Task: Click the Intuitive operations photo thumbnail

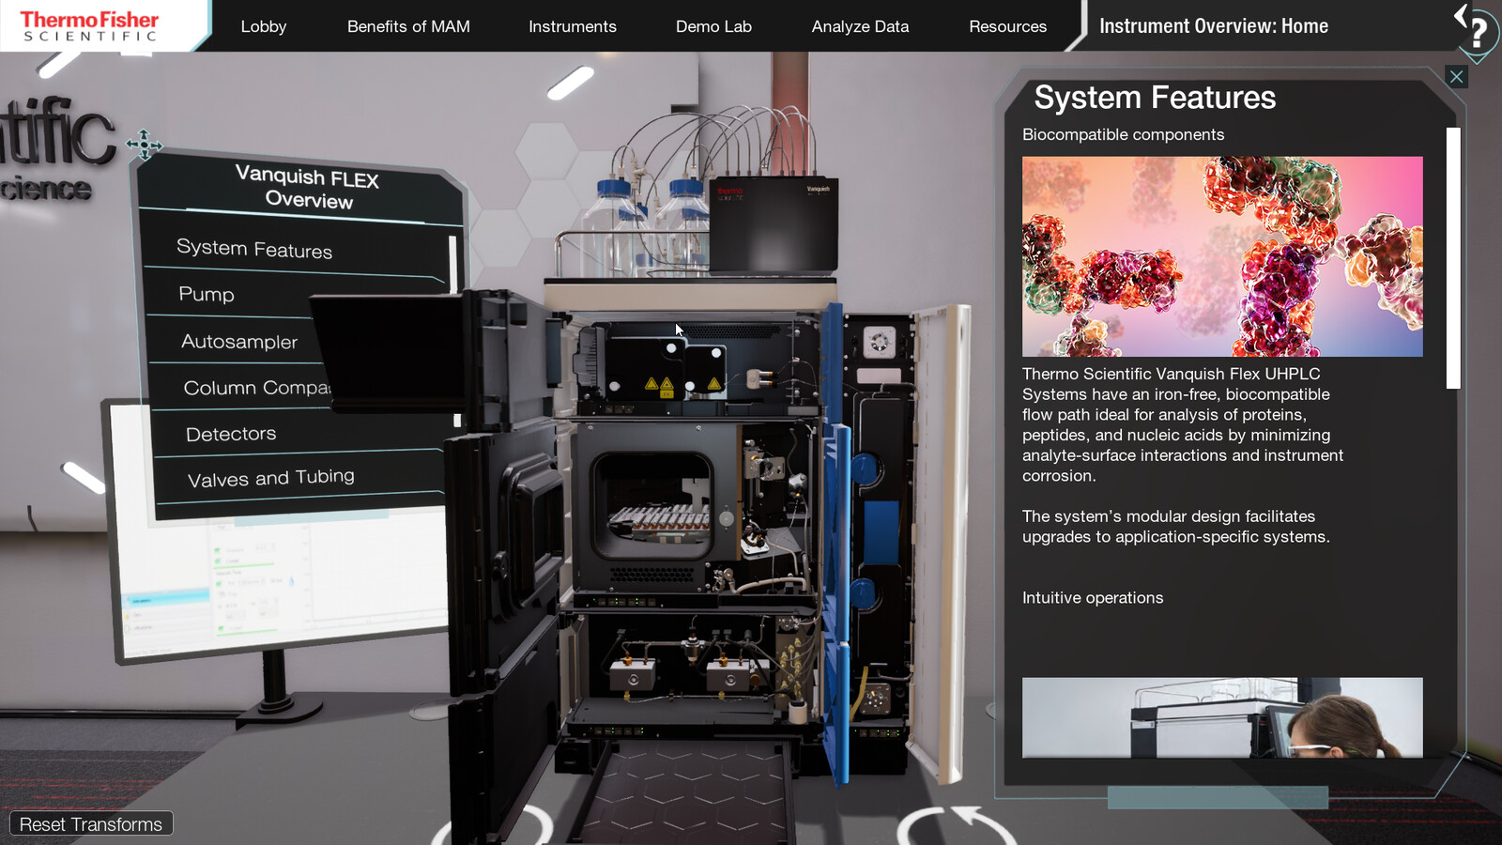Action: click(x=1222, y=717)
